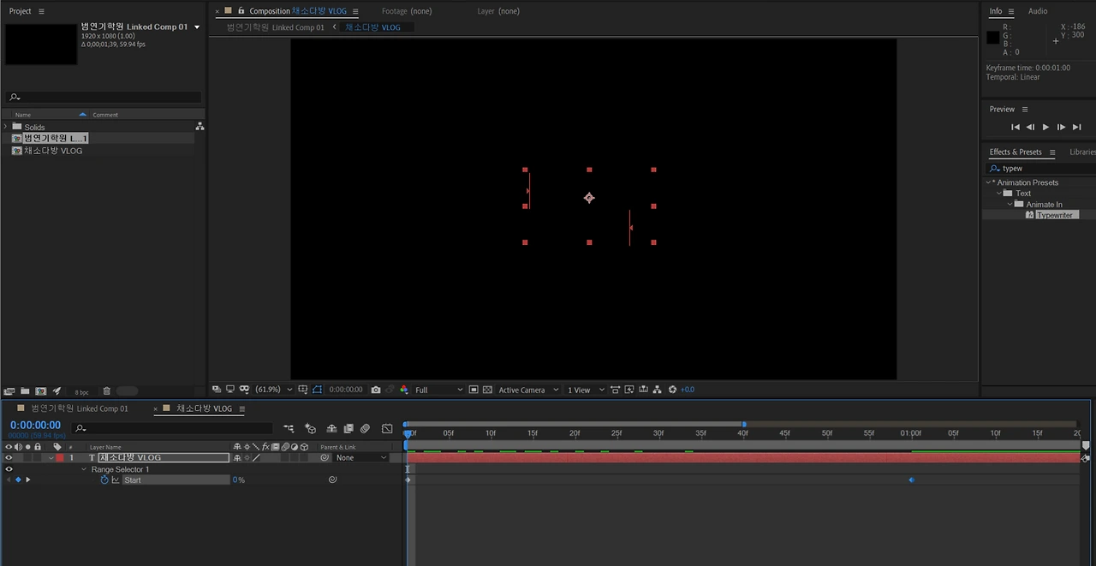This screenshot has width=1096, height=566.
Task: Switch to the Audio tab
Action: [x=1037, y=11]
